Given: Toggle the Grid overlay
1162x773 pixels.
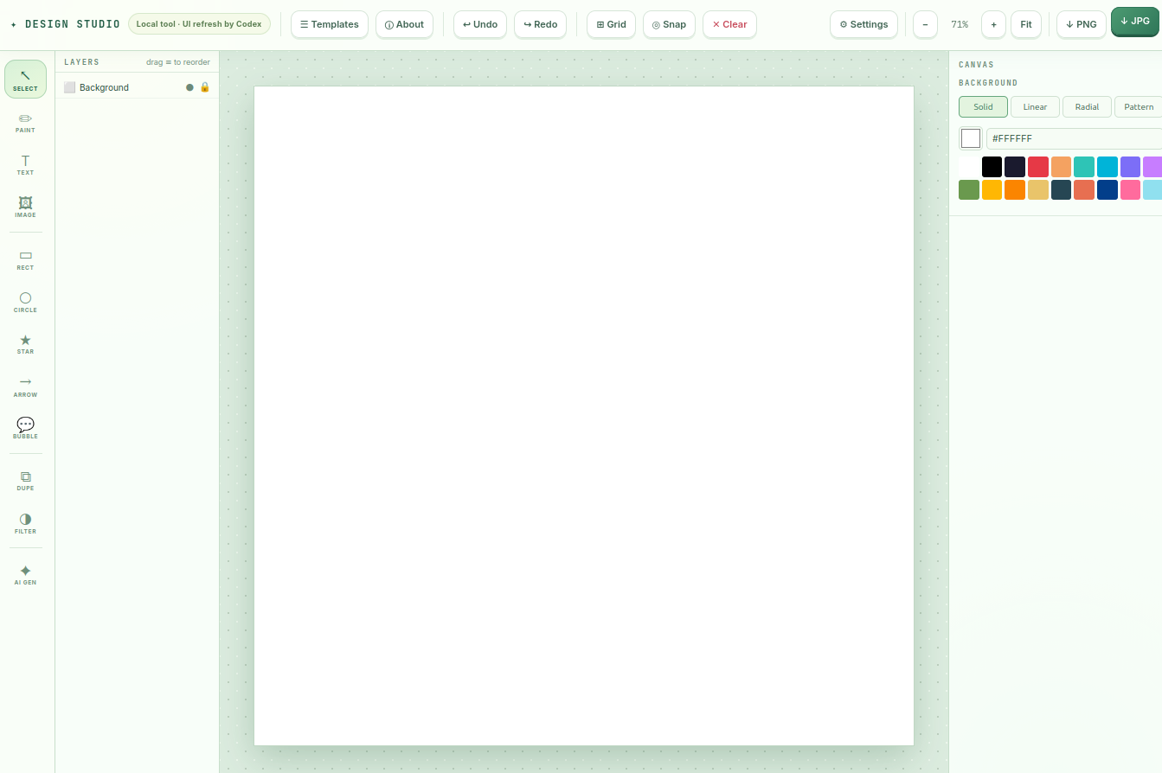Looking at the screenshot, I should coord(611,24).
